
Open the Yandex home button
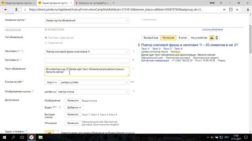16,9
